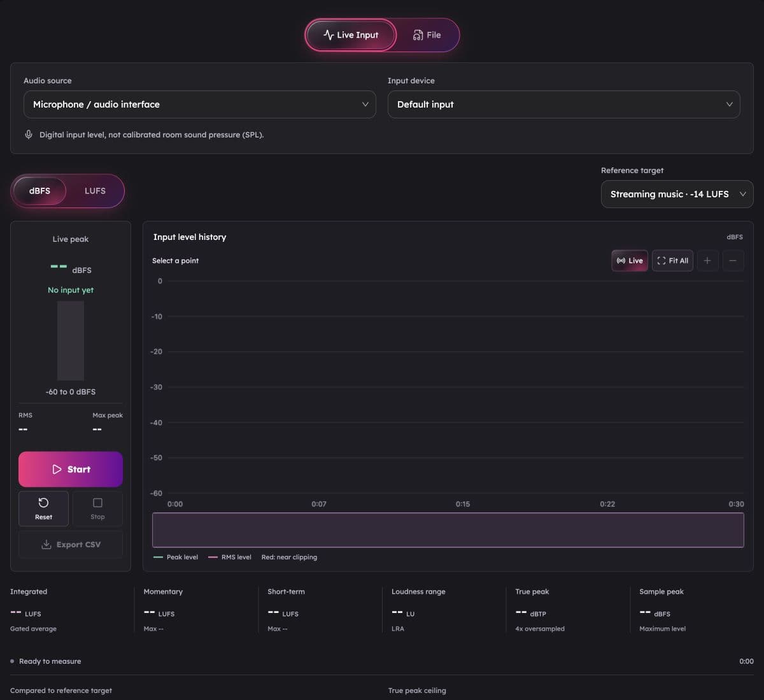Click the Reference target chevron arrow
This screenshot has width=764, height=700.
click(742, 194)
